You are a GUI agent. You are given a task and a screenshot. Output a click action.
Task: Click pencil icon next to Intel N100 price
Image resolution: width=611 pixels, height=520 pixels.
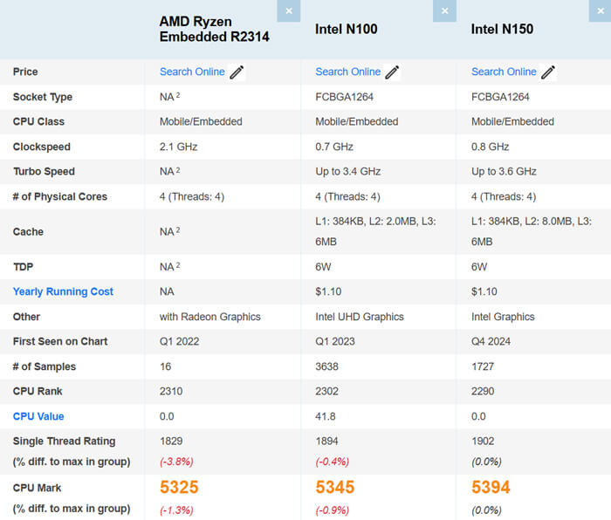pos(392,72)
